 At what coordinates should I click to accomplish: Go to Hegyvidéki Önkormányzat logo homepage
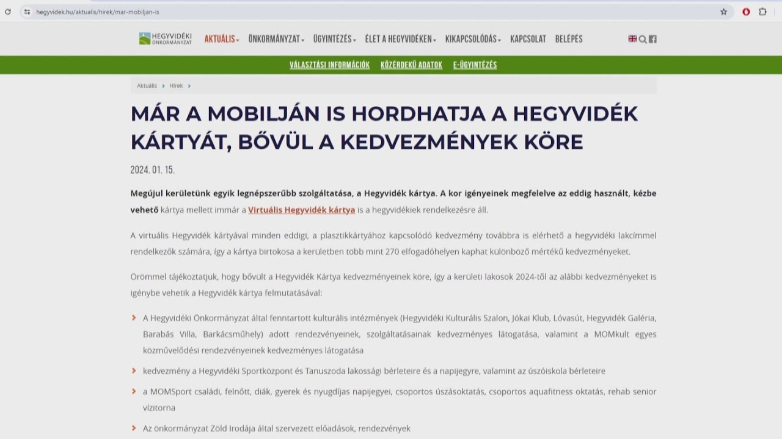[x=166, y=39]
